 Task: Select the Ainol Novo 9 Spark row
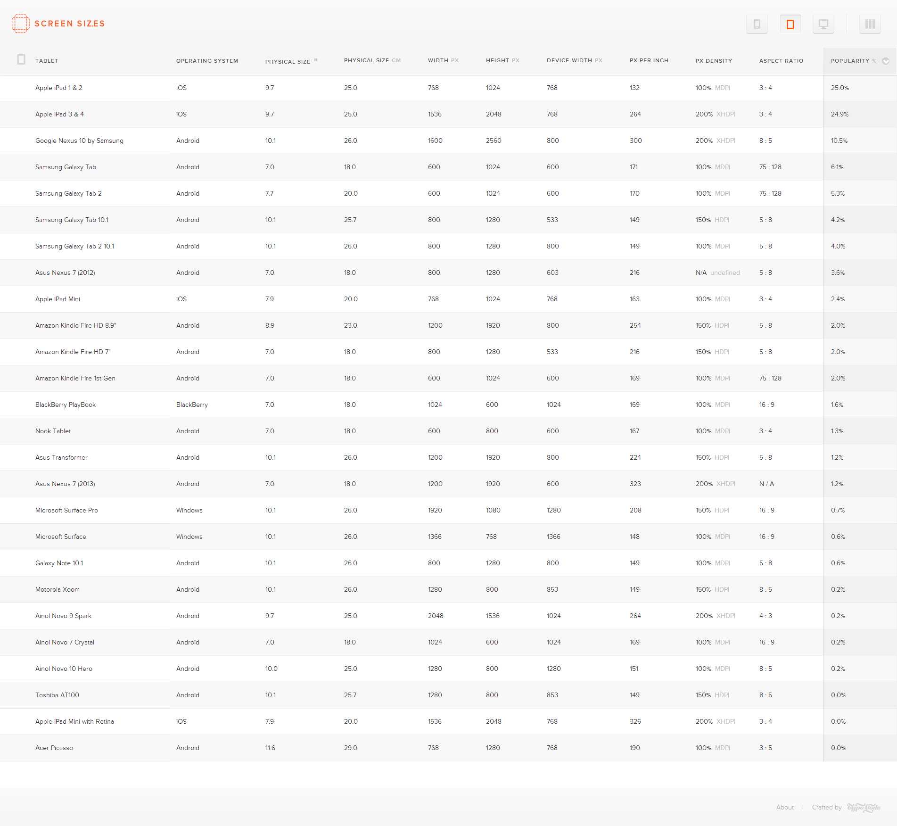tap(448, 616)
